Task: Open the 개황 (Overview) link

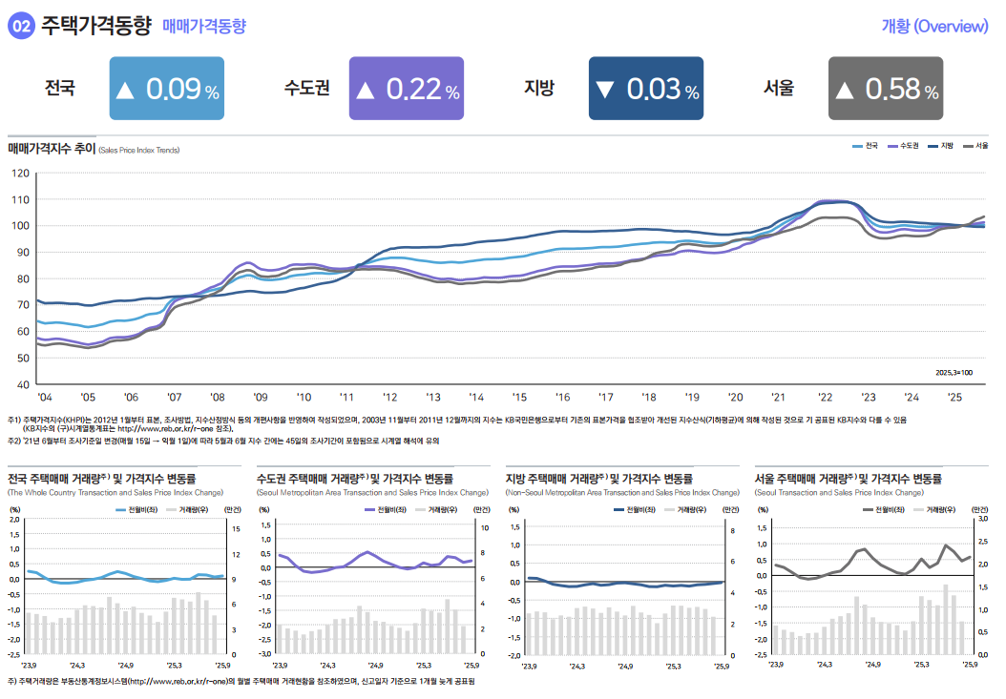Action: click(x=933, y=26)
